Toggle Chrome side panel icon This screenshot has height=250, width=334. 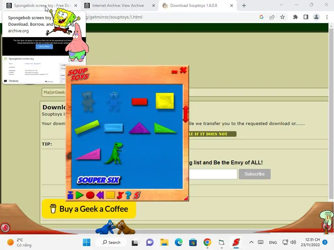tap(306, 17)
